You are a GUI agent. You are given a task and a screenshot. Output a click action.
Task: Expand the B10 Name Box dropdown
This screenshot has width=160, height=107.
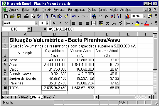(29, 29)
